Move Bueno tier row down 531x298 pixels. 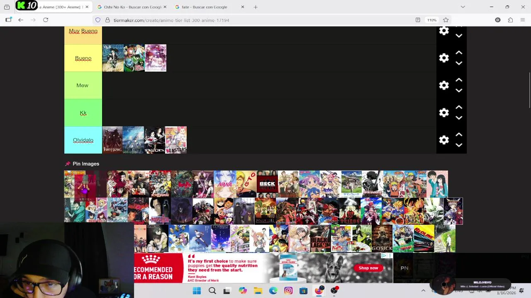(x=459, y=63)
